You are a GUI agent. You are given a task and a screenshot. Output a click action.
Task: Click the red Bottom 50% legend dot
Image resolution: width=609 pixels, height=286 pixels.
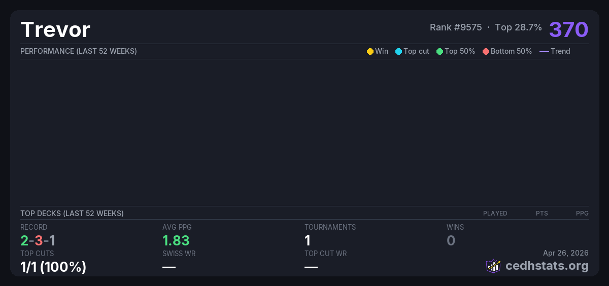(486, 51)
